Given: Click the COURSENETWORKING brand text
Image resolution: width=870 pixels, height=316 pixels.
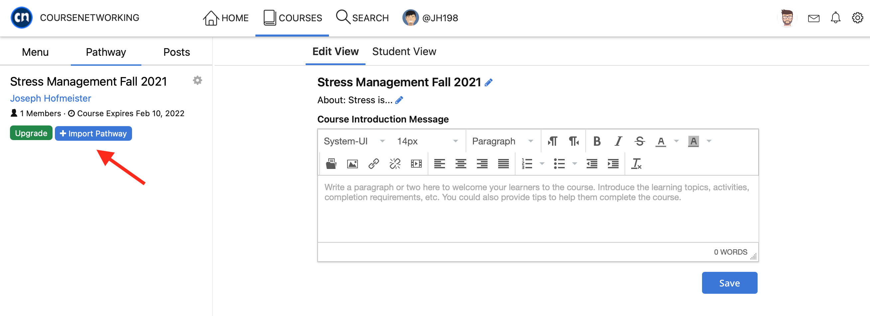Looking at the screenshot, I should coord(89,18).
